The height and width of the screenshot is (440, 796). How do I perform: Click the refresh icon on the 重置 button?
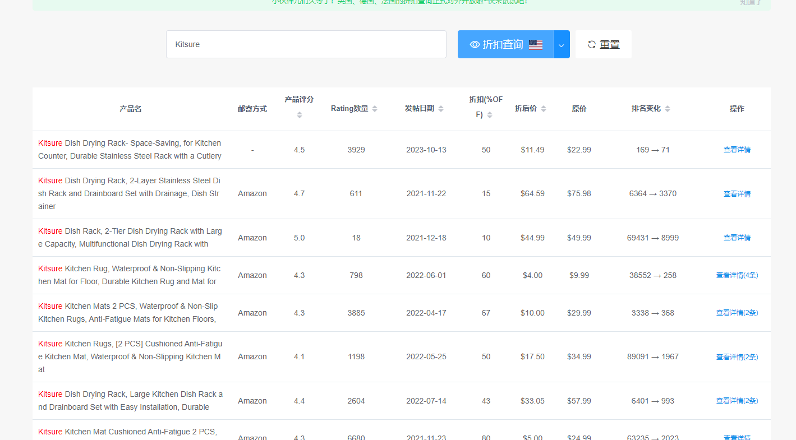591,44
